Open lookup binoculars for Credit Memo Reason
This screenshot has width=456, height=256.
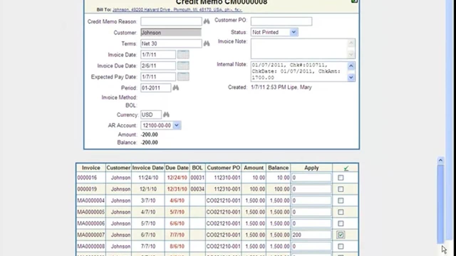pos(207,22)
